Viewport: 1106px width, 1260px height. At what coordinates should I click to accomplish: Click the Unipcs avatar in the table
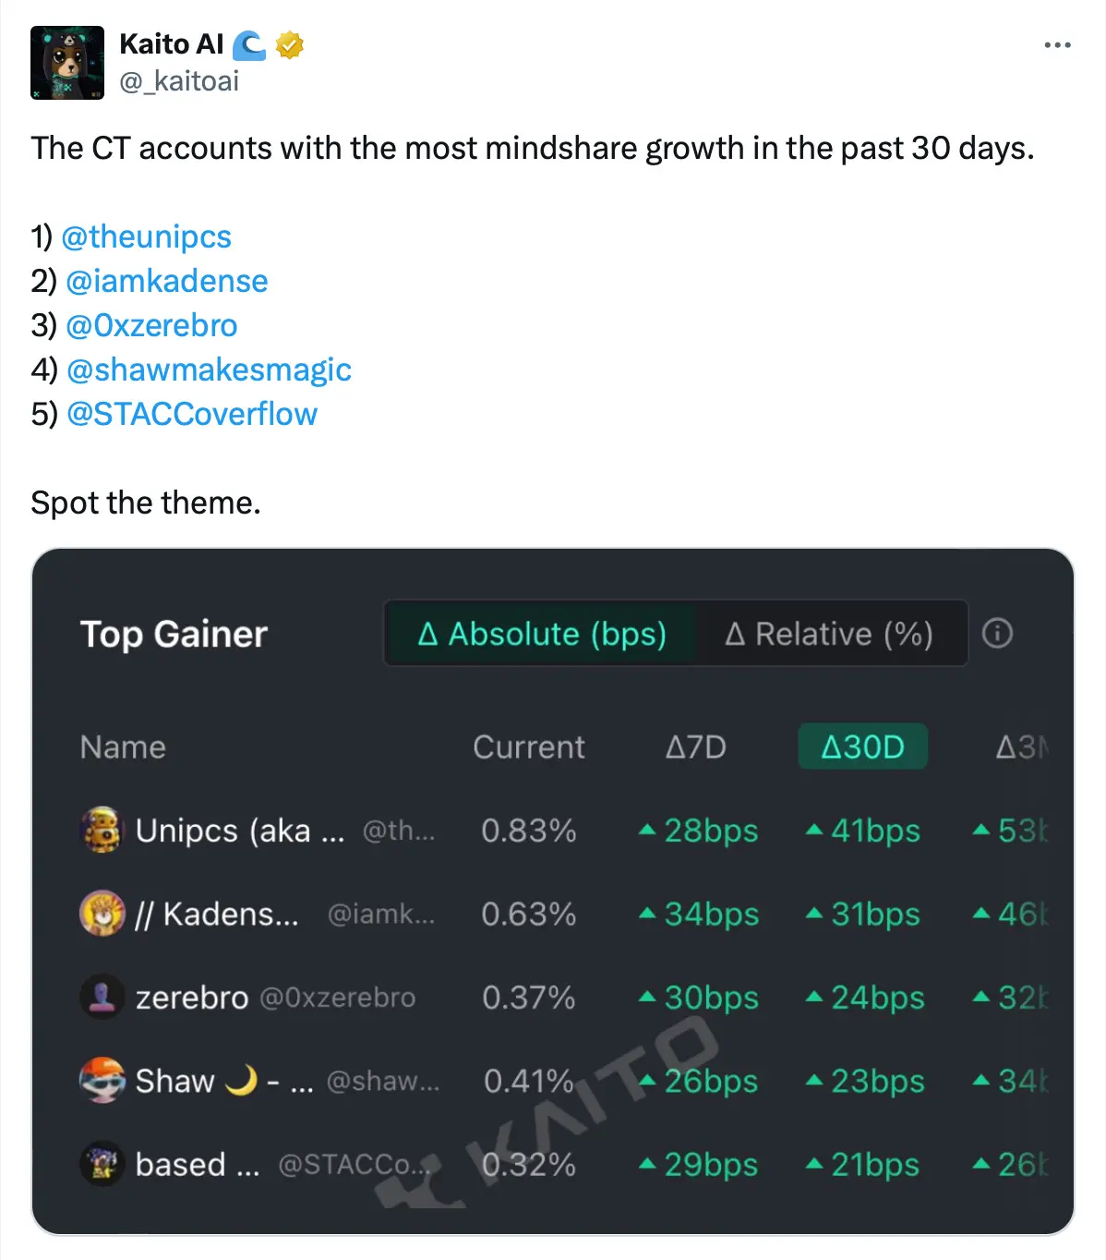[102, 830]
